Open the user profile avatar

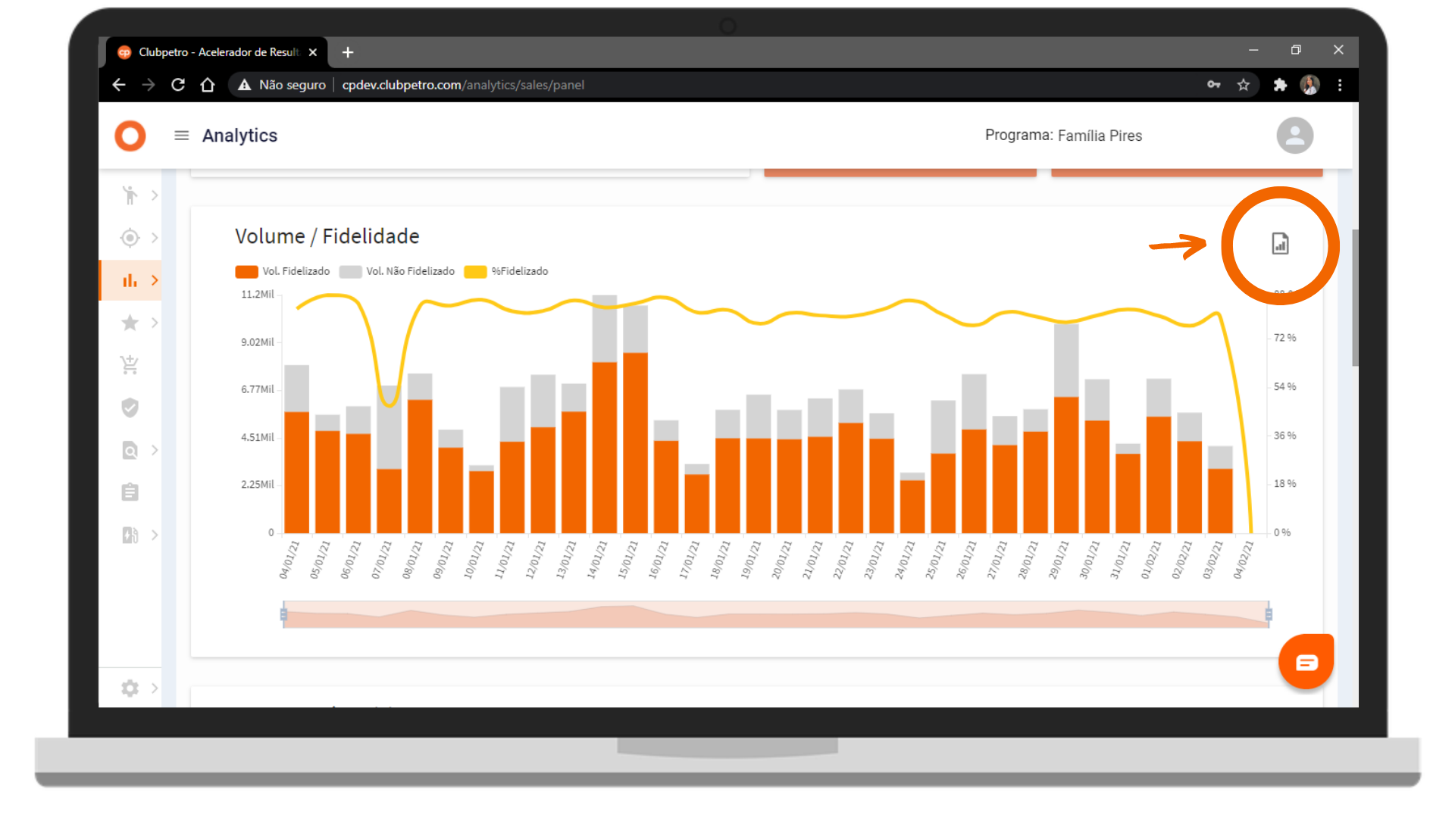click(1294, 136)
